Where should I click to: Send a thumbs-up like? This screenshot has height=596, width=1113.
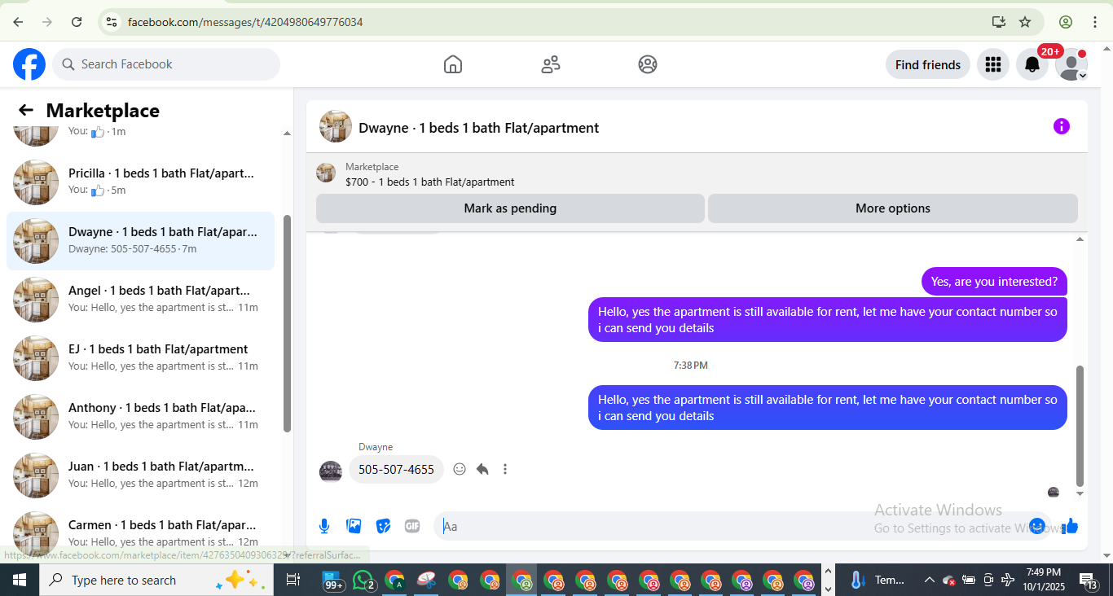[x=1070, y=526]
